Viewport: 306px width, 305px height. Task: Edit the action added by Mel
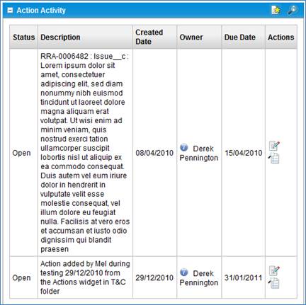click(274, 270)
